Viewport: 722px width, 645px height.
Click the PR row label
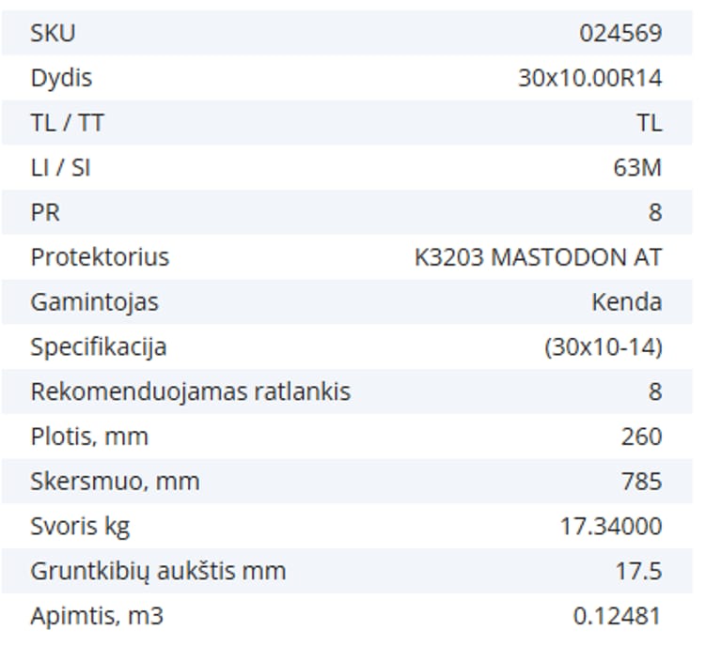pyautogui.click(x=45, y=213)
